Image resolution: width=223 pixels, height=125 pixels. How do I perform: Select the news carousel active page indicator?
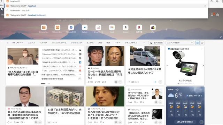(x=43, y=84)
